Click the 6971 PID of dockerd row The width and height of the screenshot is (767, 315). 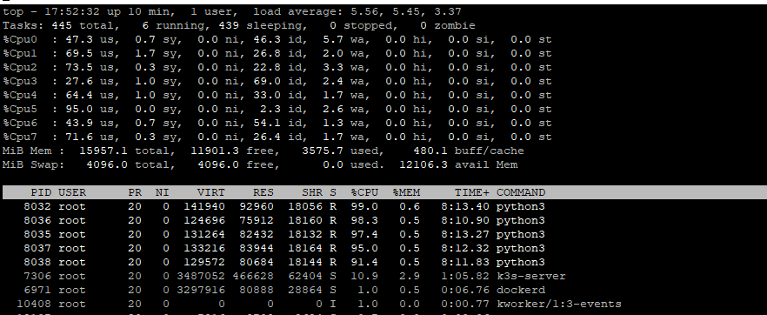[x=37, y=290]
